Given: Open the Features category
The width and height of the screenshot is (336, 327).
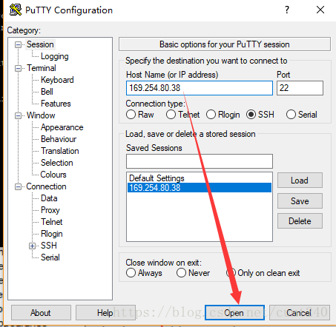Looking at the screenshot, I should (x=56, y=104).
